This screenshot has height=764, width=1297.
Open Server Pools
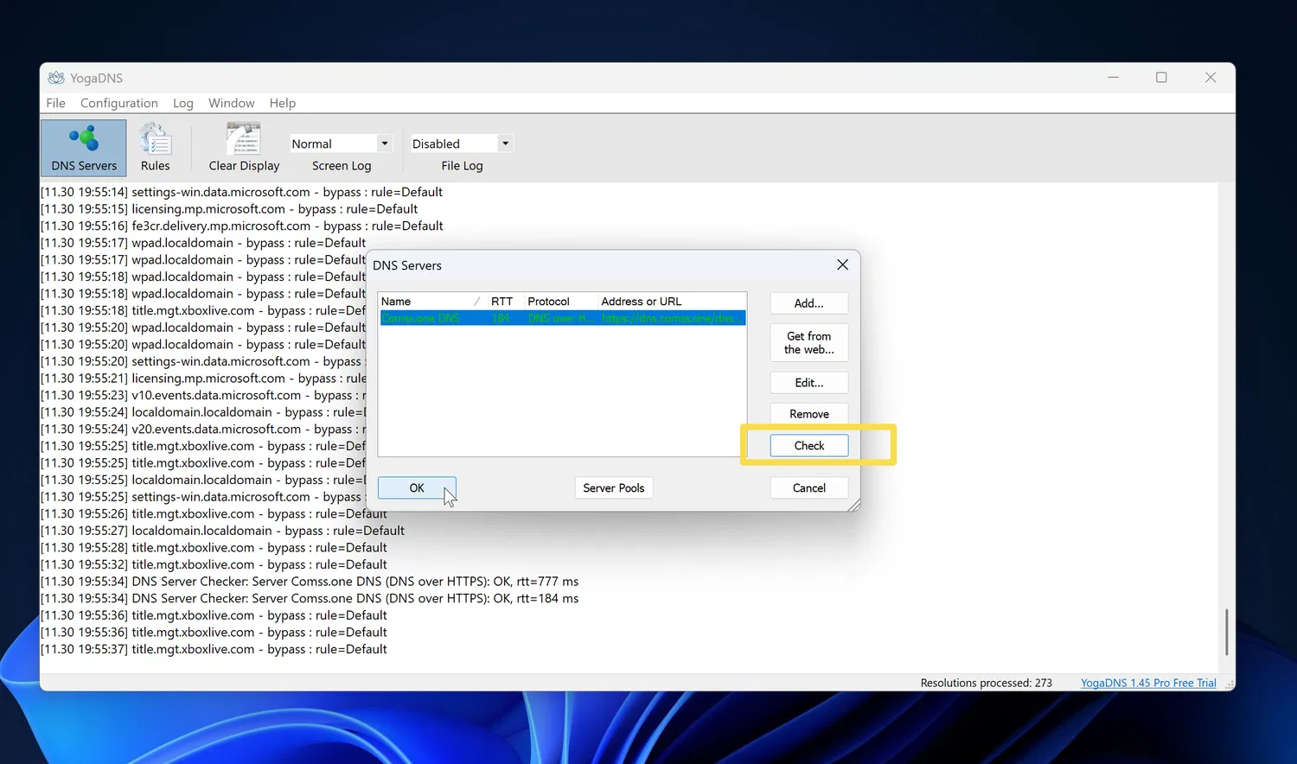(614, 488)
